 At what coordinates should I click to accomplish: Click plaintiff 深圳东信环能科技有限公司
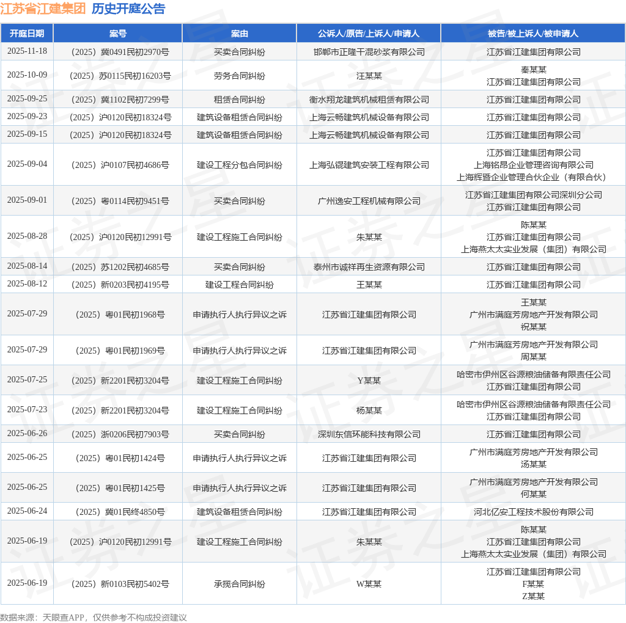point(369,434)
